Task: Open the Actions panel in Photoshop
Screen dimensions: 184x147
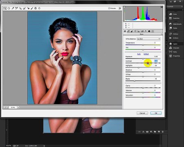Action: [173, 38]
